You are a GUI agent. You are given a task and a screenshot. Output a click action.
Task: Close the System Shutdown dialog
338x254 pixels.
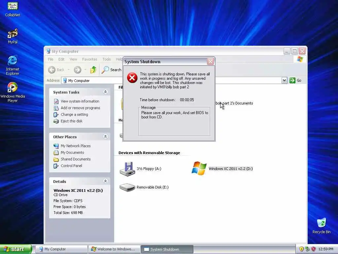click(210, 62)
